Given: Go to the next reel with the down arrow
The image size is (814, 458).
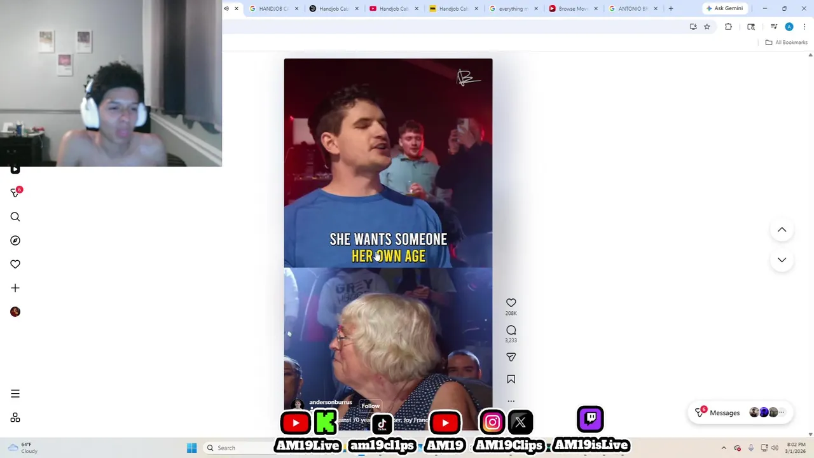Looking at the screenshot, I should tap(782, 260).
